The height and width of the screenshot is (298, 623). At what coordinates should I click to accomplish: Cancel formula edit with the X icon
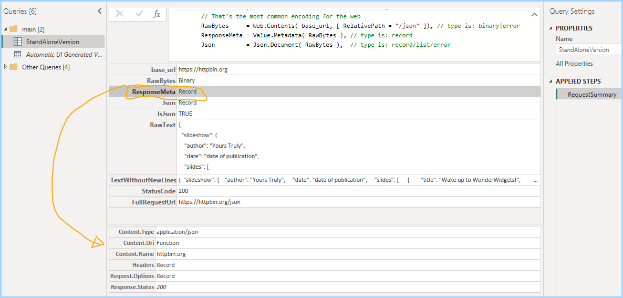[x=120, y=14]
